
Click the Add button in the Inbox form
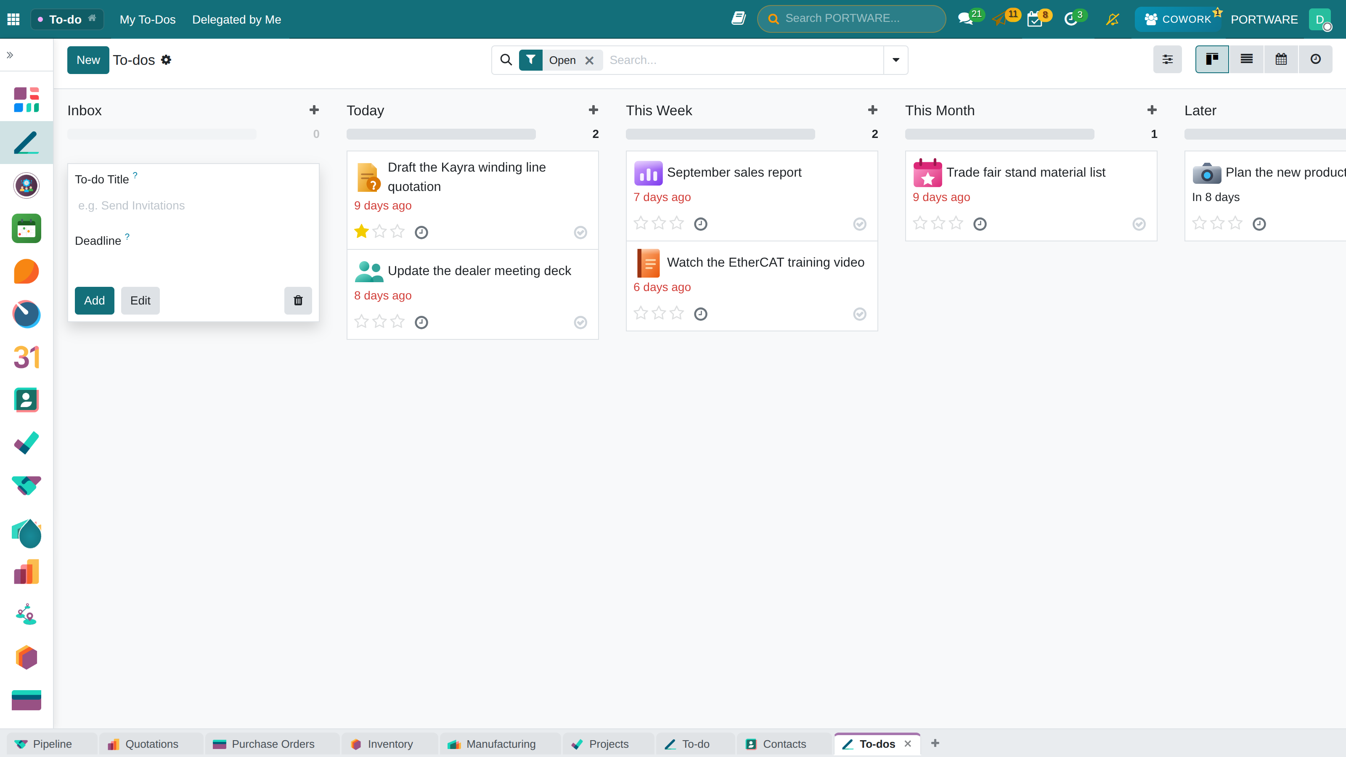[94, 300]
